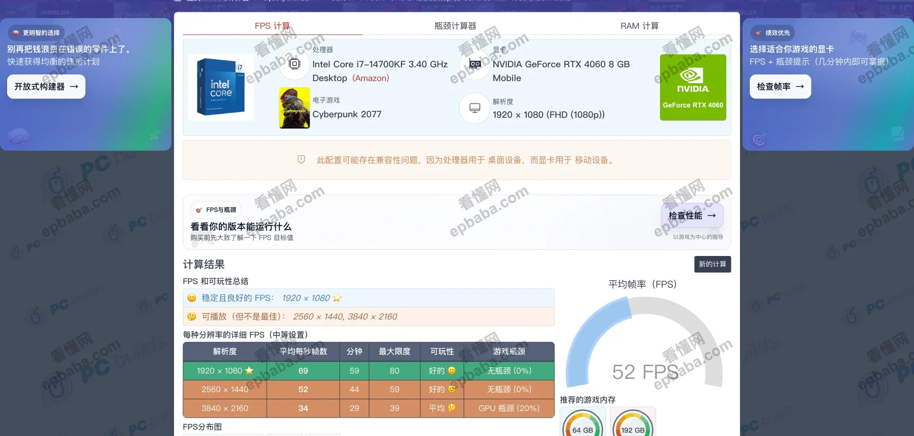Click the 新的计算 button
The width and height of the screenshot is (914, 436).
click(x=713, y=264)
